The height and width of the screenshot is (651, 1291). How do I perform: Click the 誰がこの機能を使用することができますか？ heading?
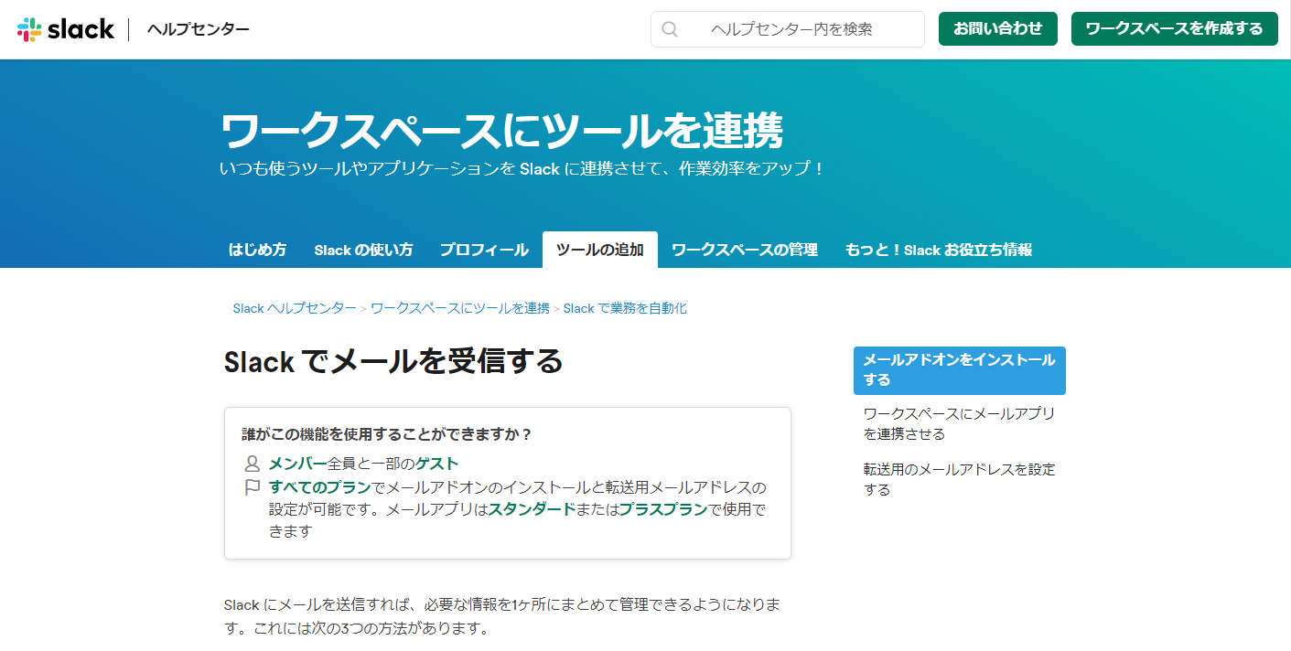click(x=387, y=433)
